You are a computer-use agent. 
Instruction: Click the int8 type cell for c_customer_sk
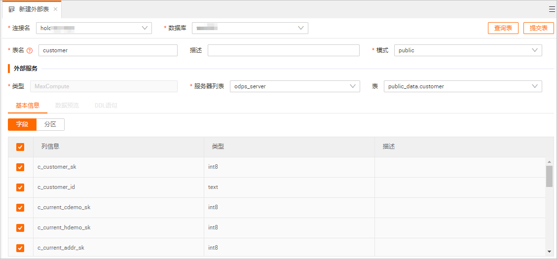pyautogui.click(x=289, y=167)
